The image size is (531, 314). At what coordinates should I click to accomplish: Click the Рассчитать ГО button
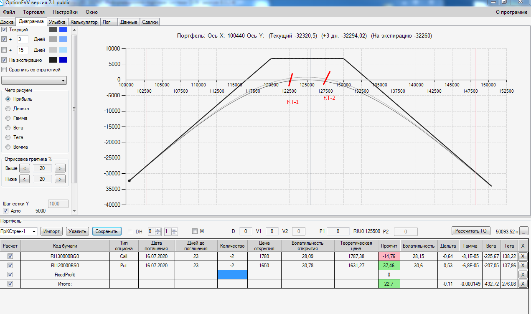(471, 231)
